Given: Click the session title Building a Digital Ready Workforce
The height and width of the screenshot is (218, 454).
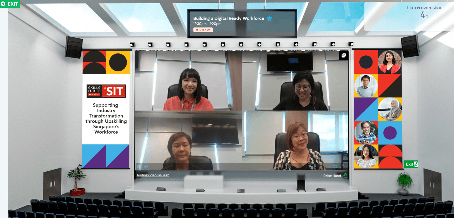Looking at the screenshot, I should (229, 18).
